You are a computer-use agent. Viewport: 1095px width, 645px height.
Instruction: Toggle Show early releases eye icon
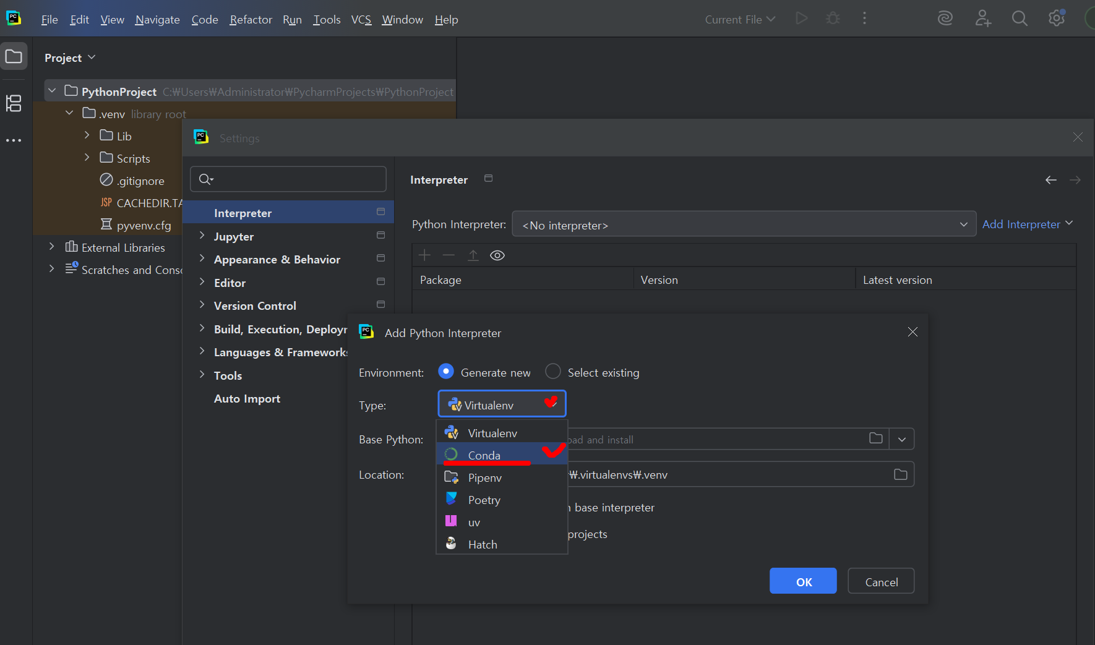497,255
